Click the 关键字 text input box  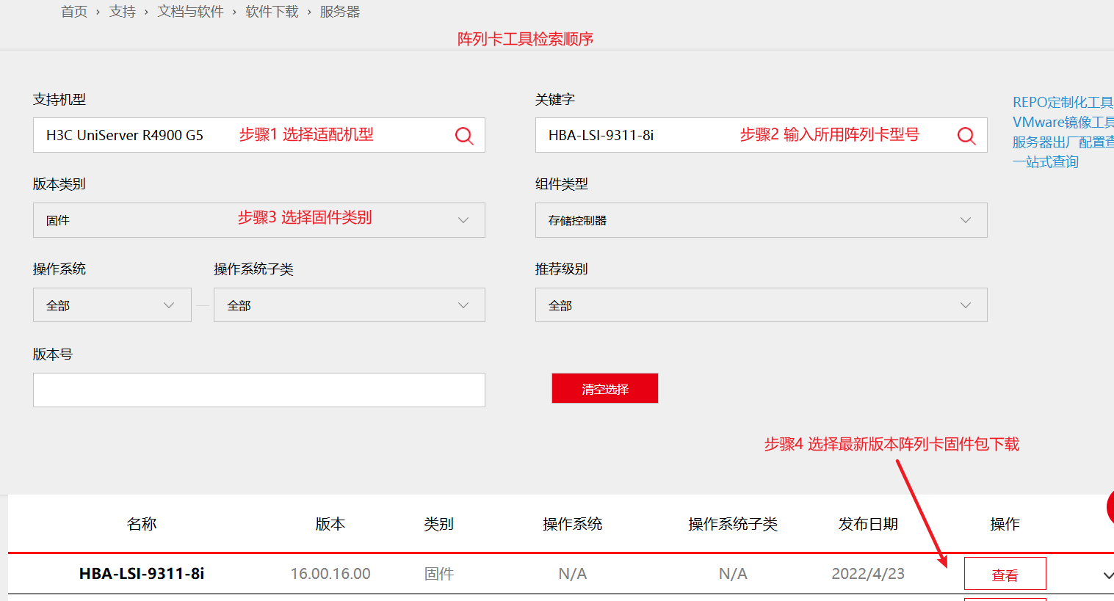pyautogui.click(x=632, y=136)
